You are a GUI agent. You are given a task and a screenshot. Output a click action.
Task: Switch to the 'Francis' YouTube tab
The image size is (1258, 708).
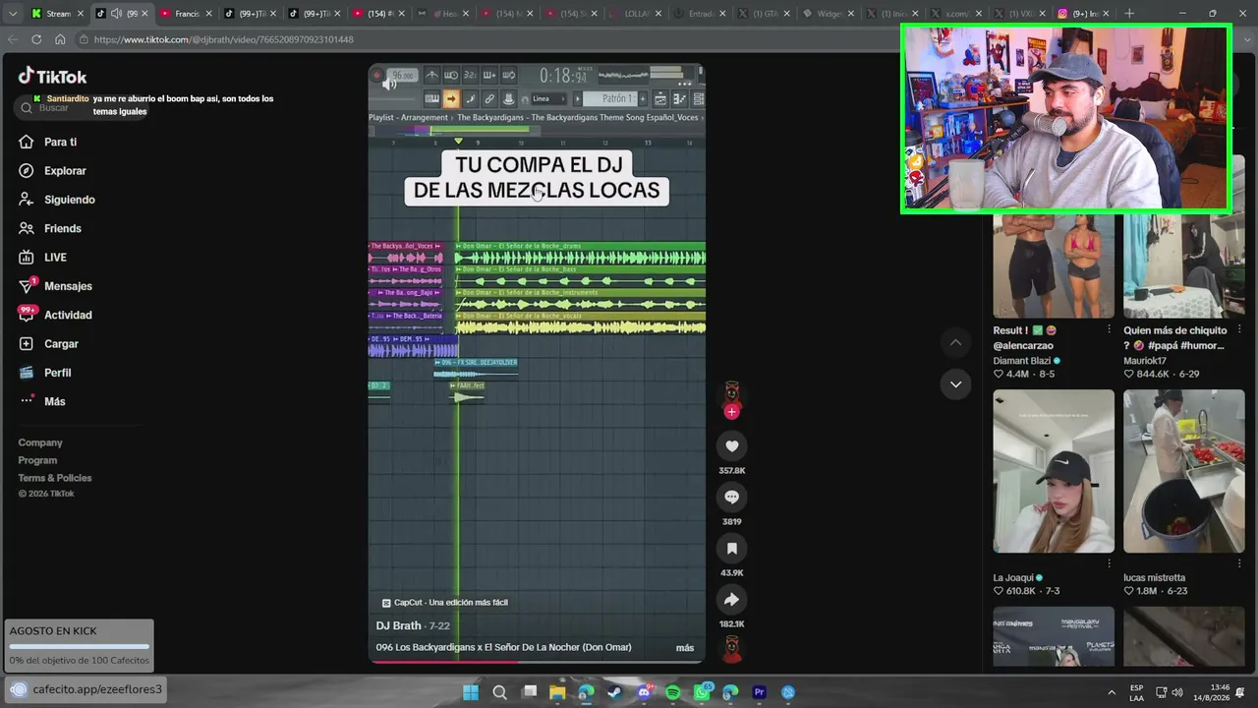click(186, 14)
